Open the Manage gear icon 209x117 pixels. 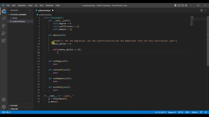4,107
